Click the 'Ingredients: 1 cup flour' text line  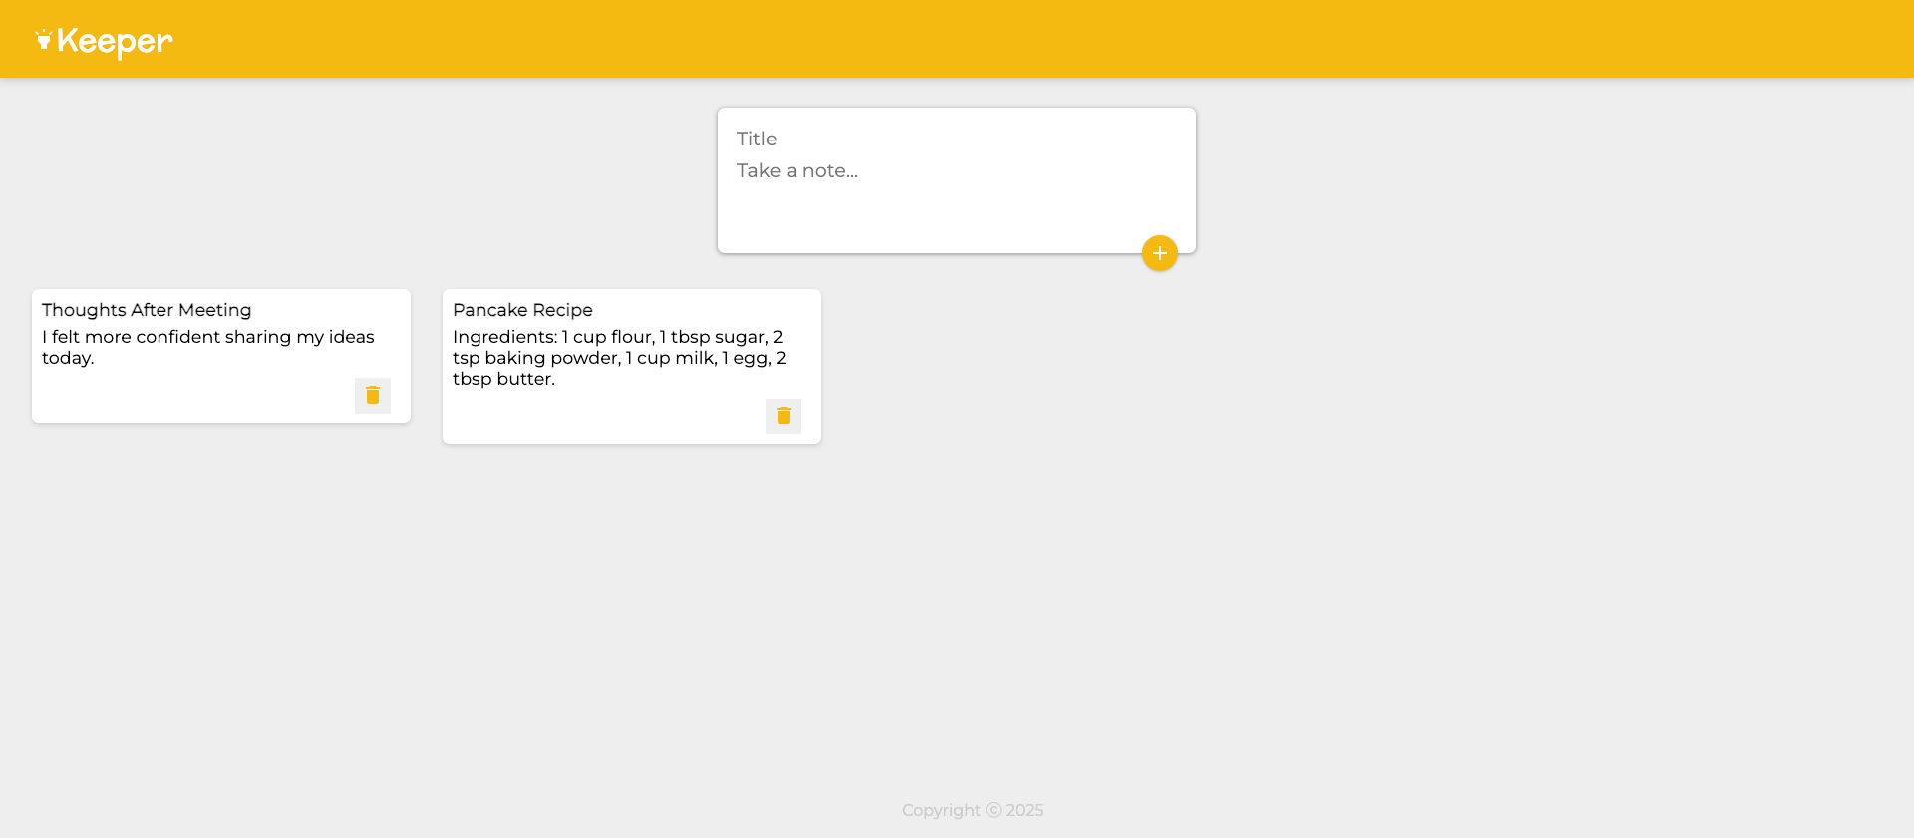[617, 337]
